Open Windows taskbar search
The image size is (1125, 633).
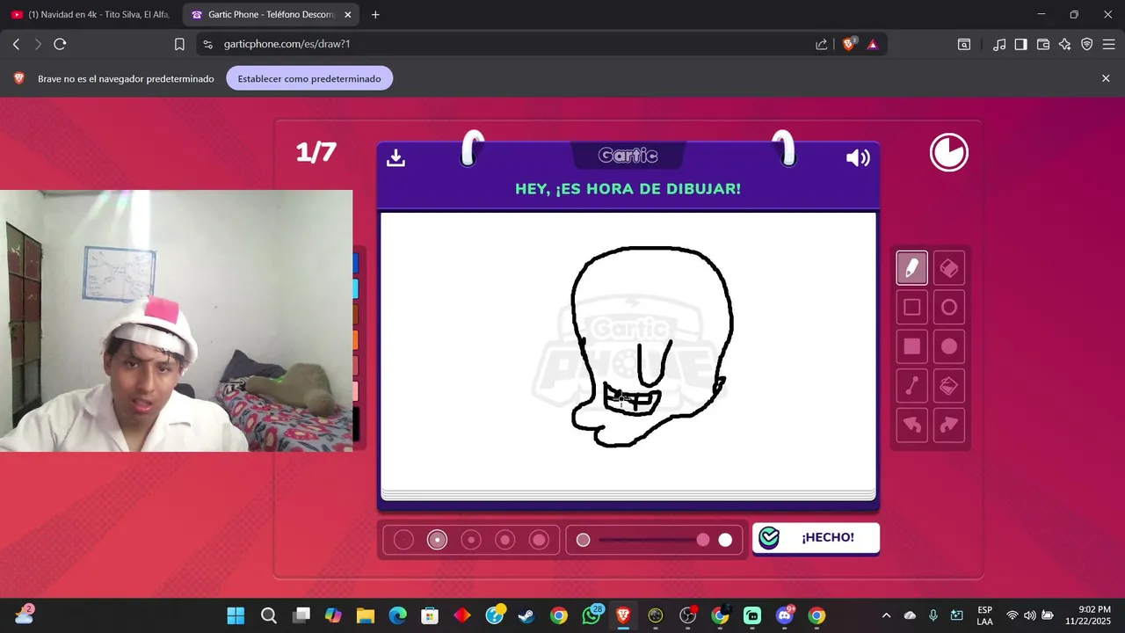[x=269, y=615]
